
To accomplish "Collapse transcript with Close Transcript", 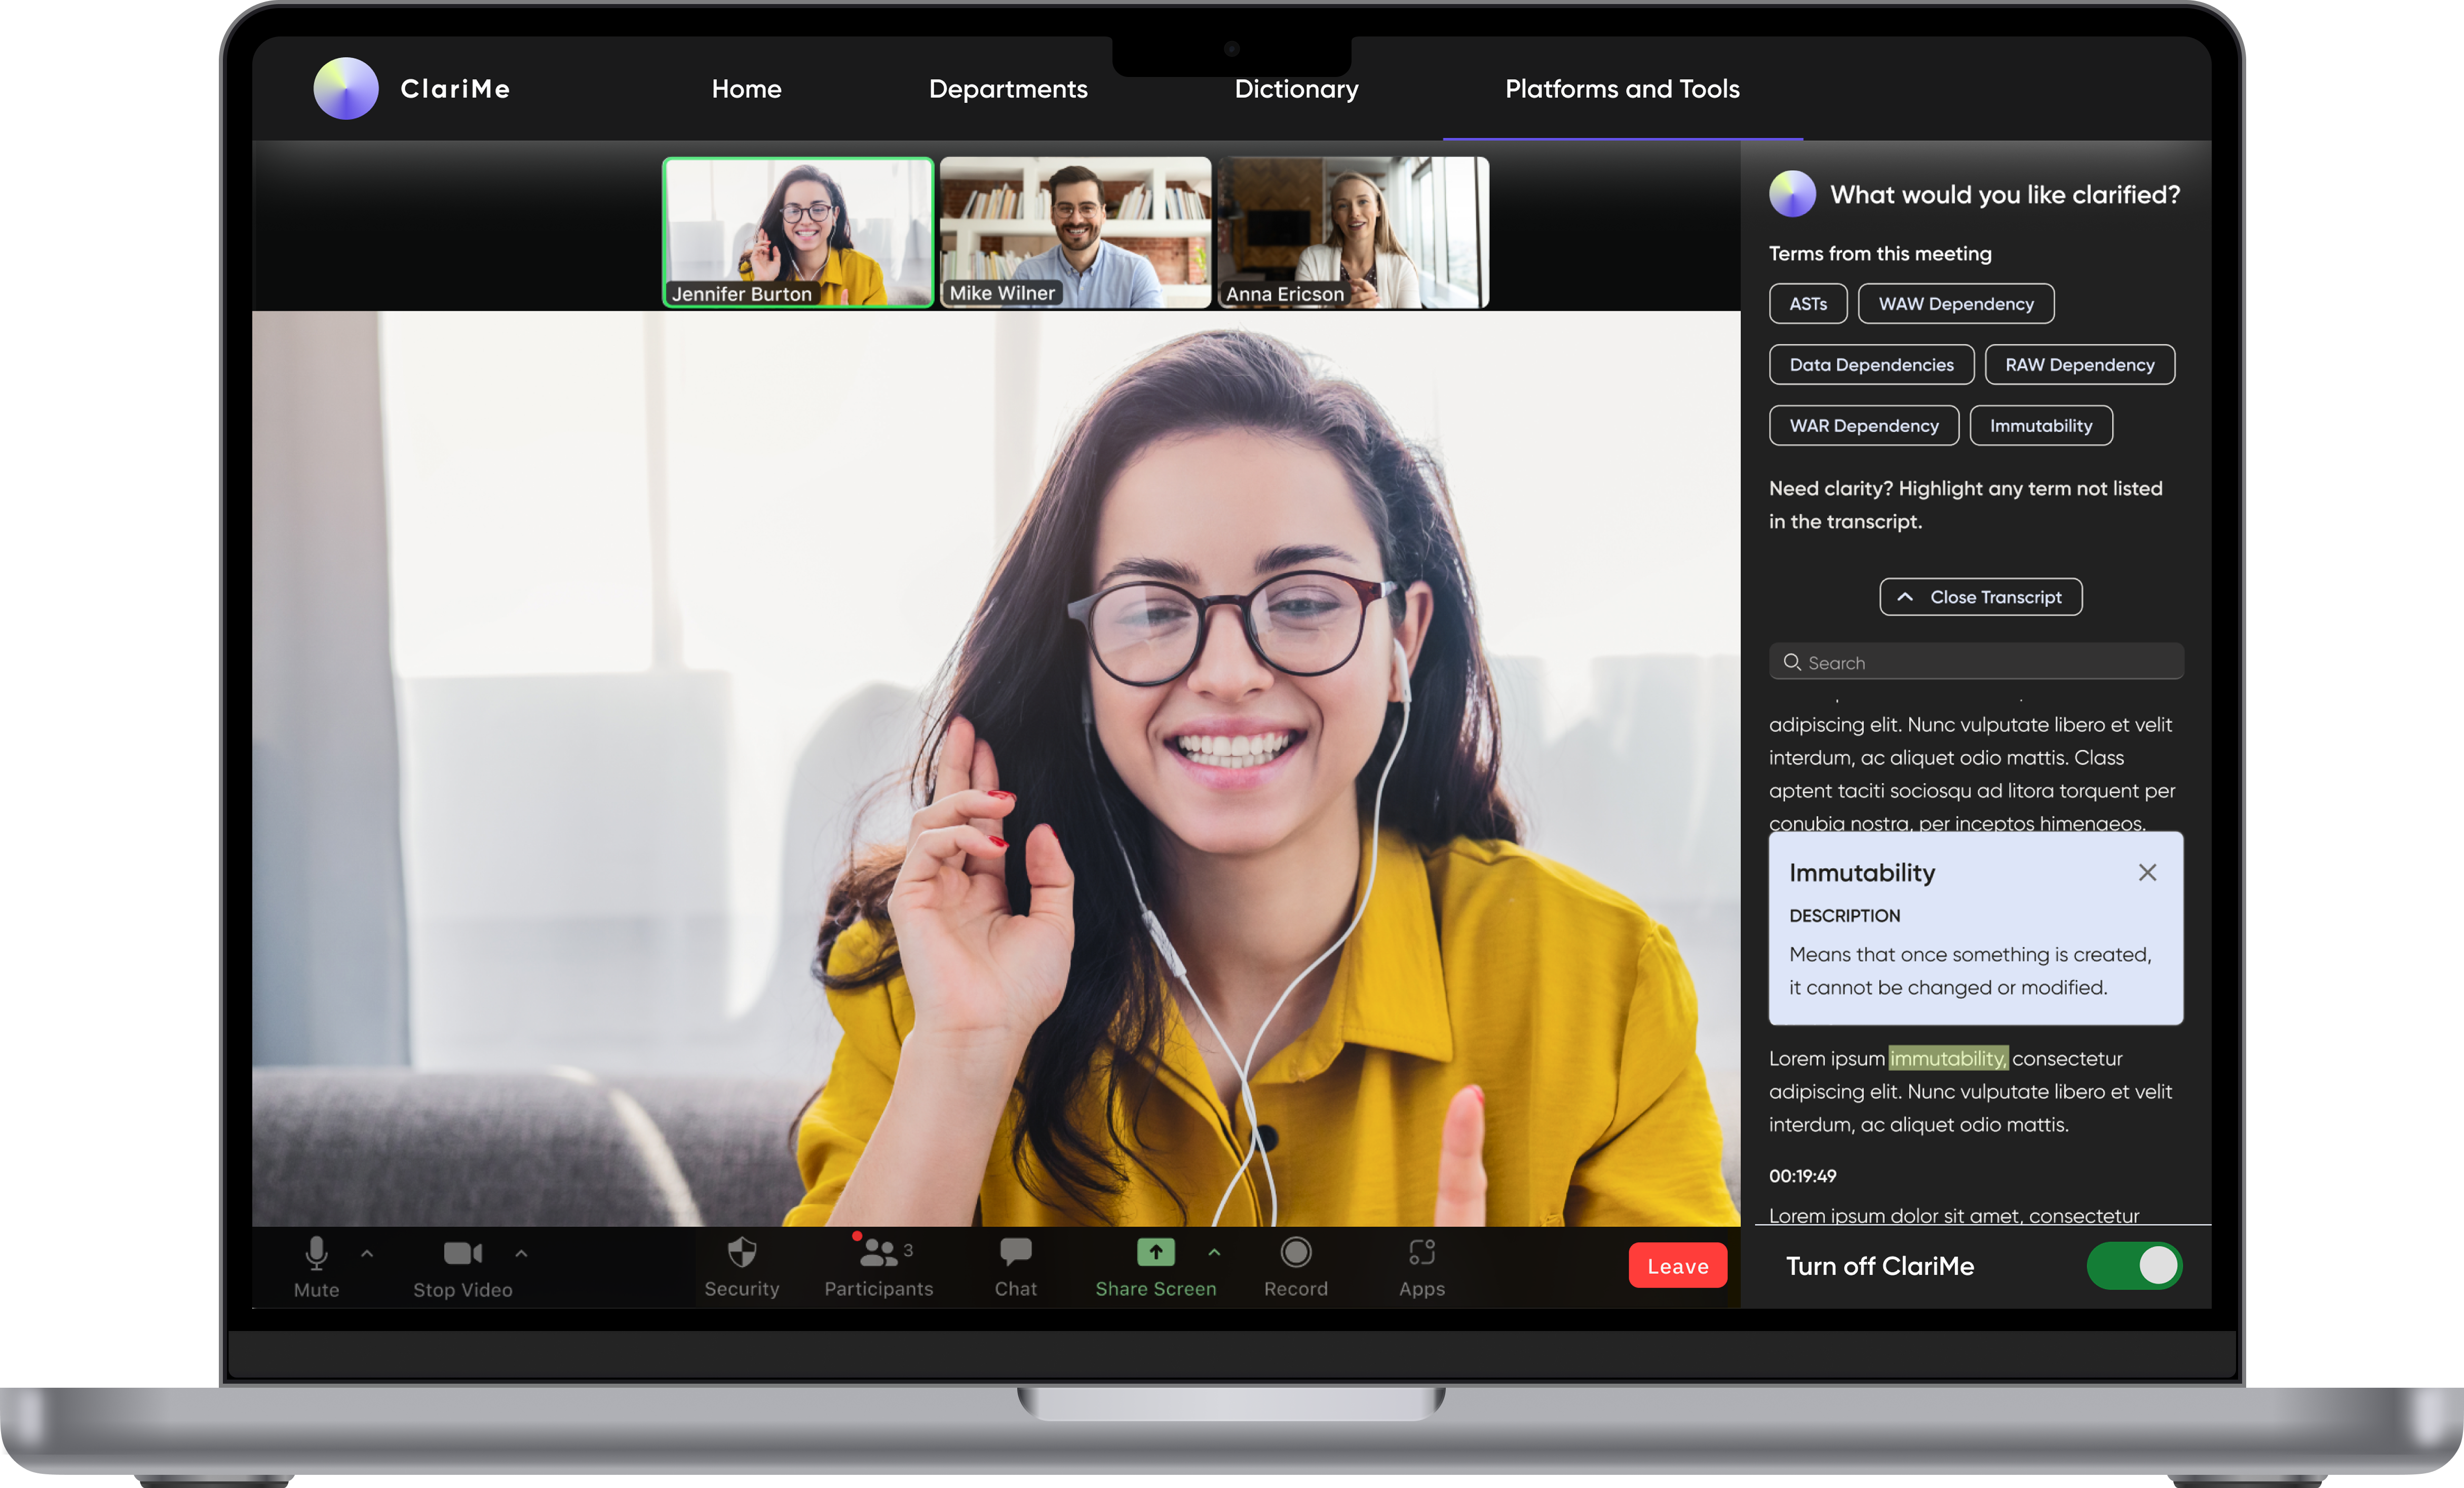I will coord(1980,597).
